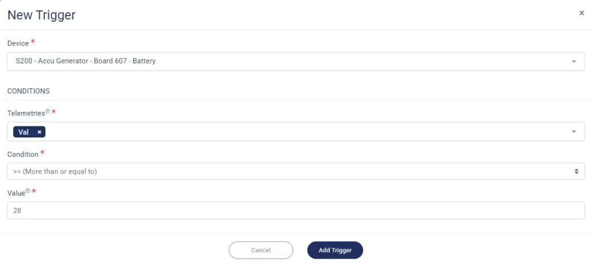Image resolution: width=591 pixels, height=266 pixels.
Task: Click the Condition select up-down arrows
Action: pyautogui.click(x=576, y=171)
